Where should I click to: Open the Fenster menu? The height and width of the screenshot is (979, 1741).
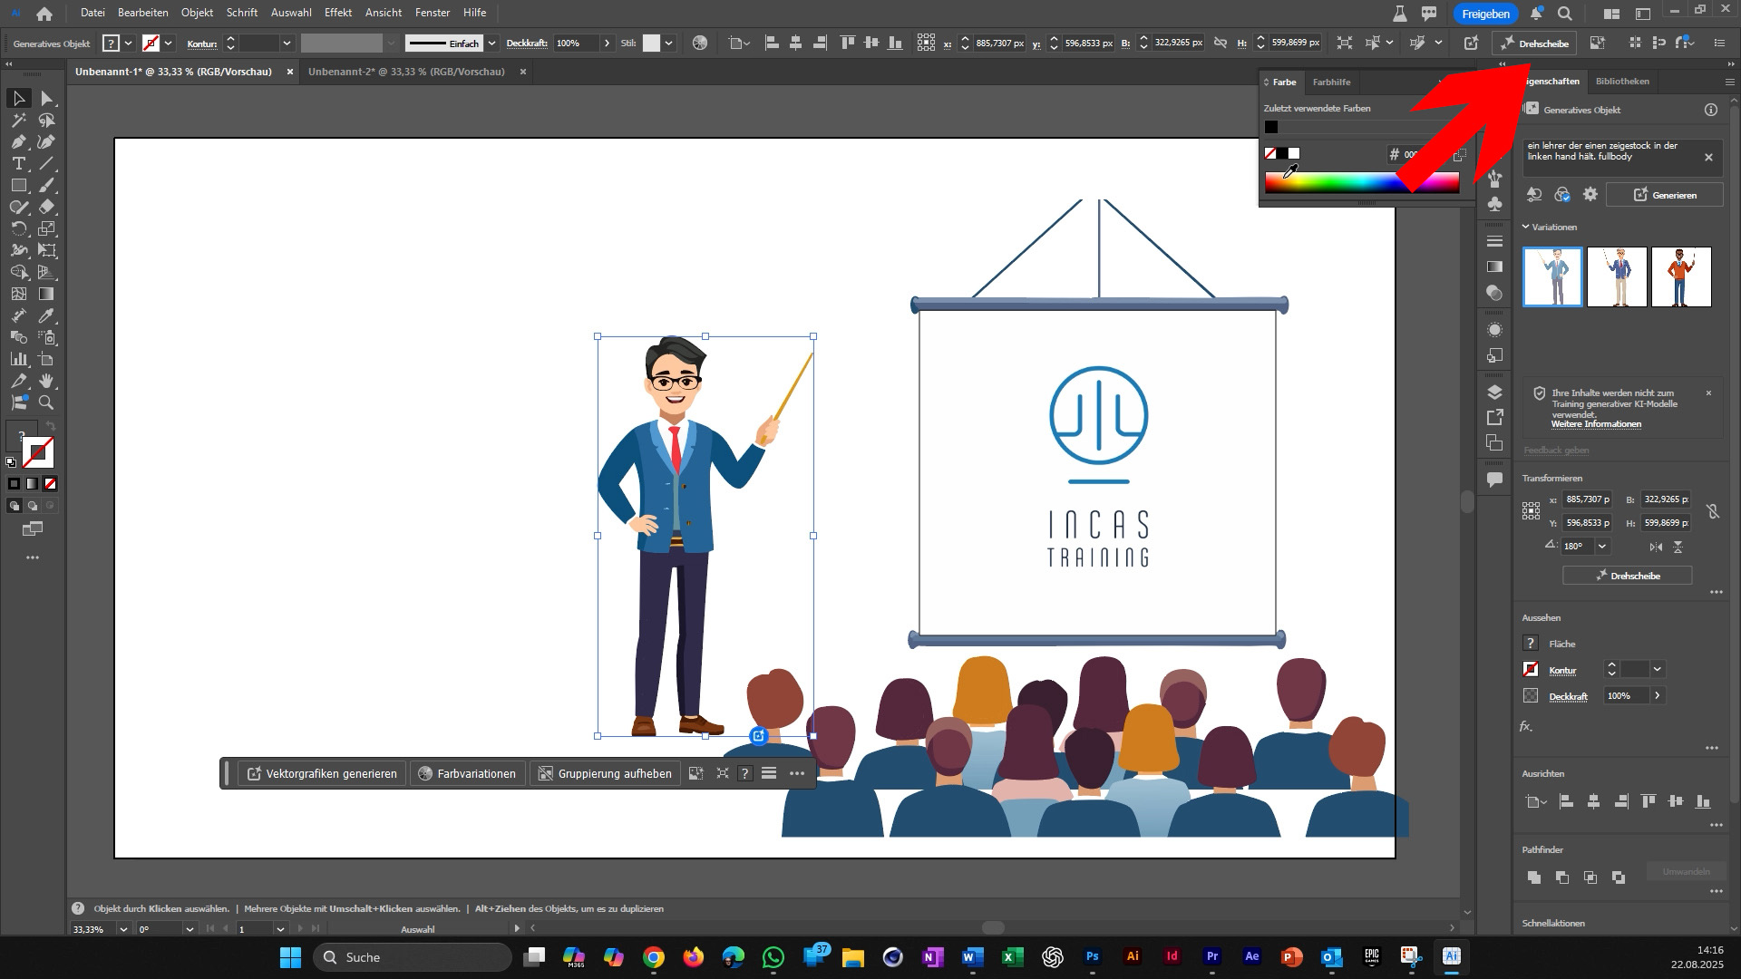point(433,13)
